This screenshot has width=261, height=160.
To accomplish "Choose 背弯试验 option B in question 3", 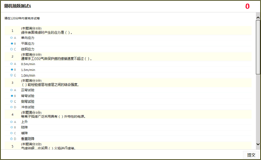I will click(x=12, y=96).
